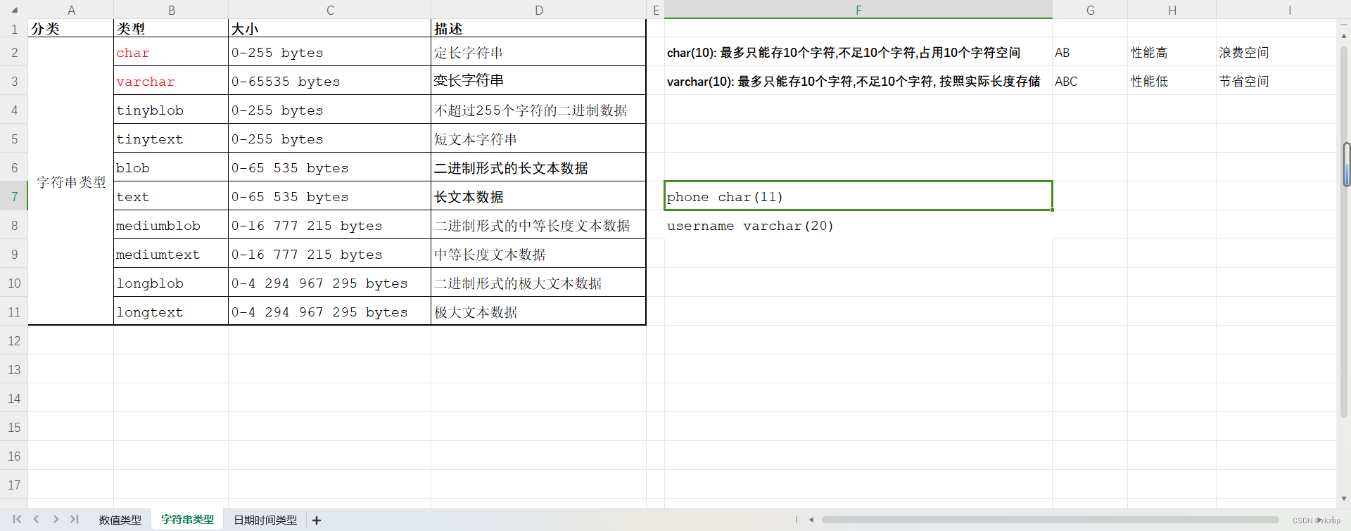Select the 'blob' type cell

point(171,167)
